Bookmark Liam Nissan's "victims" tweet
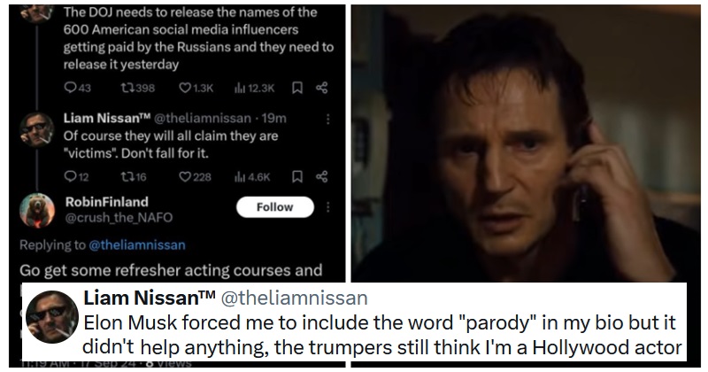This screenshot has width=708, height=372. 298,176
